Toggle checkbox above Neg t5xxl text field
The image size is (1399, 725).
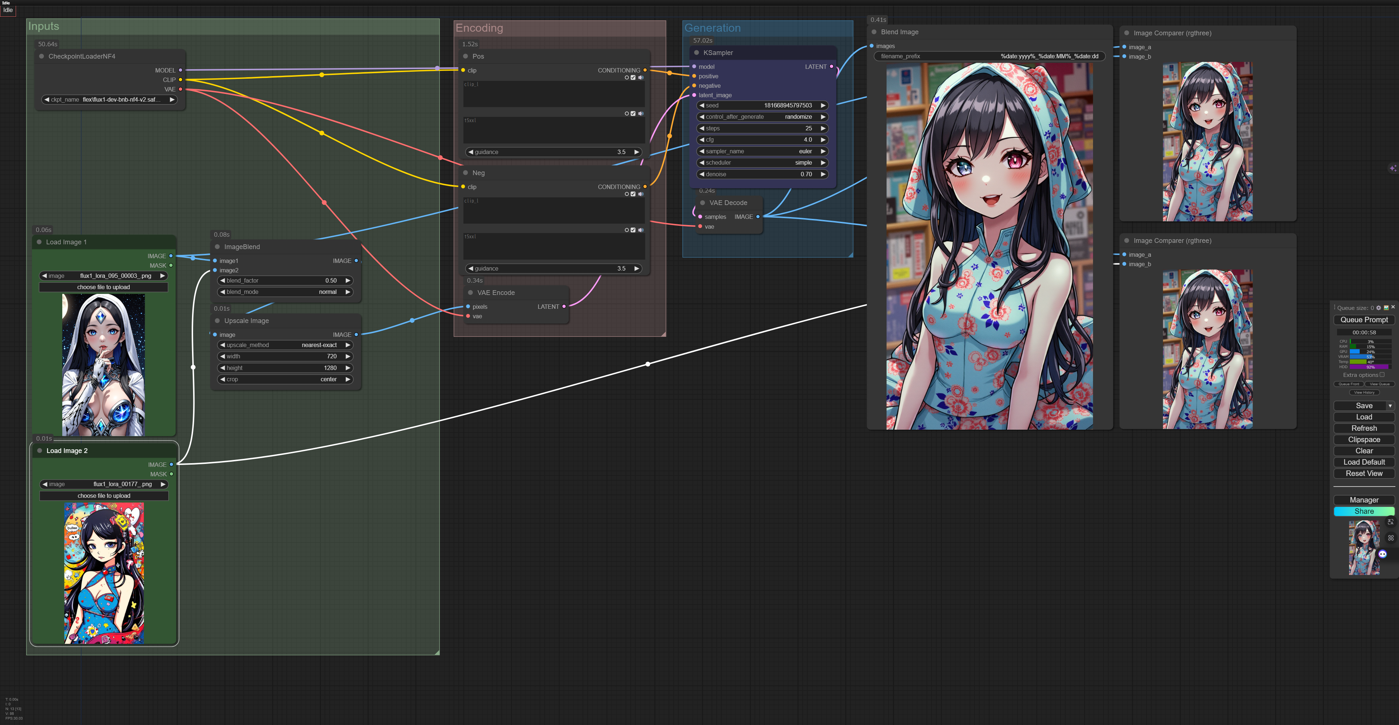[x=633, y=230]
